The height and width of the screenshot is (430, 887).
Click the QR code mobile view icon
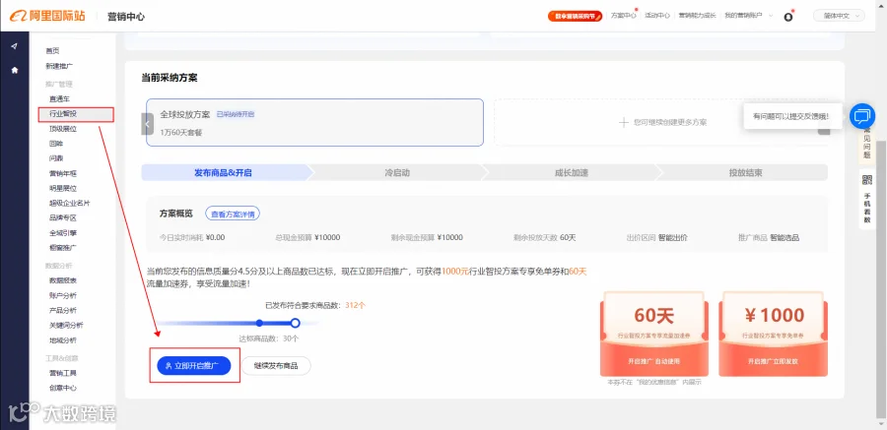pyautogui.click(x=866, y=180)
